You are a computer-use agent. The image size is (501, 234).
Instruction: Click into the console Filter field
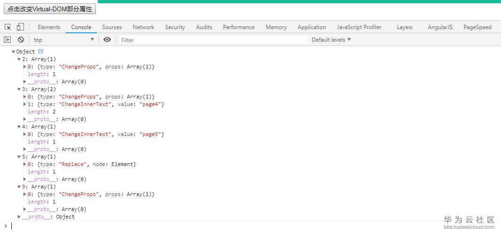click(x=211, y=40)
